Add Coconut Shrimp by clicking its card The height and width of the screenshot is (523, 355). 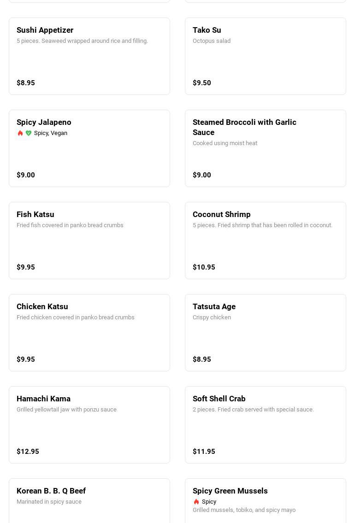266,241
